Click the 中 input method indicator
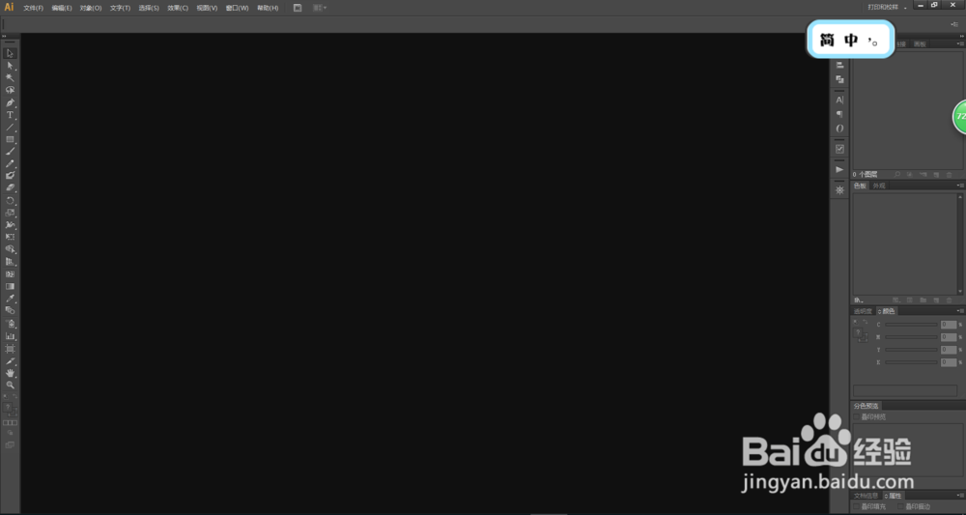Viewport: 966px width, 515px height. [x=851, y=41]
